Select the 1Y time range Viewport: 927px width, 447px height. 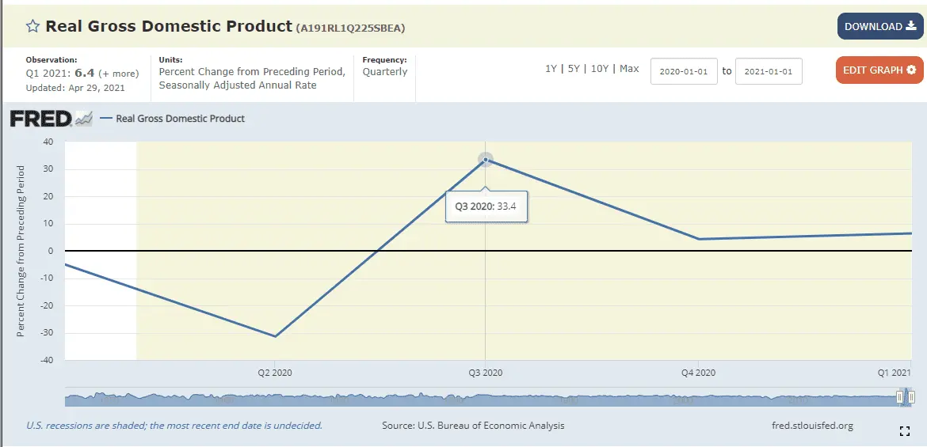(551, 69)
